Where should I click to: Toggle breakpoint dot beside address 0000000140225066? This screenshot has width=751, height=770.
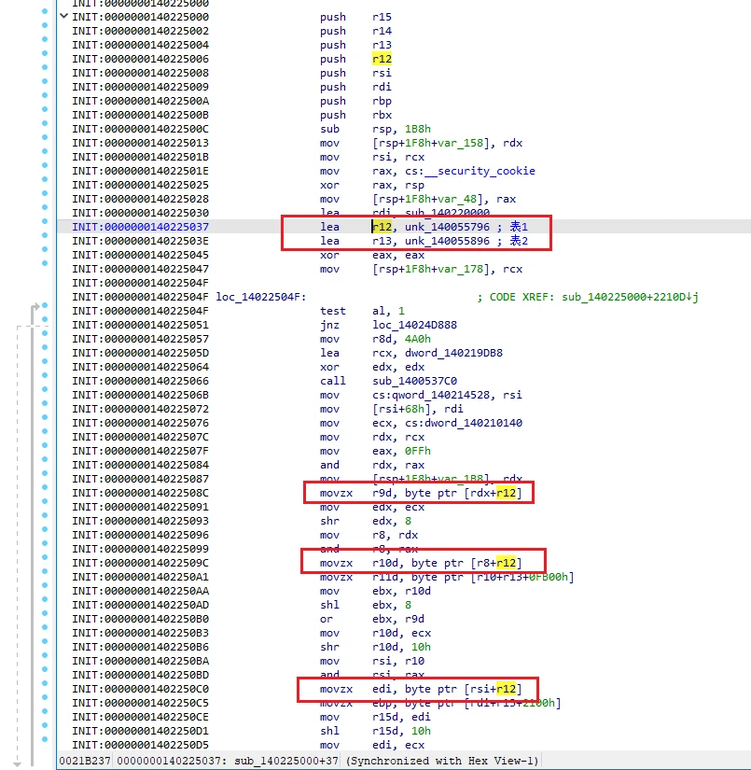coord(45,375)
